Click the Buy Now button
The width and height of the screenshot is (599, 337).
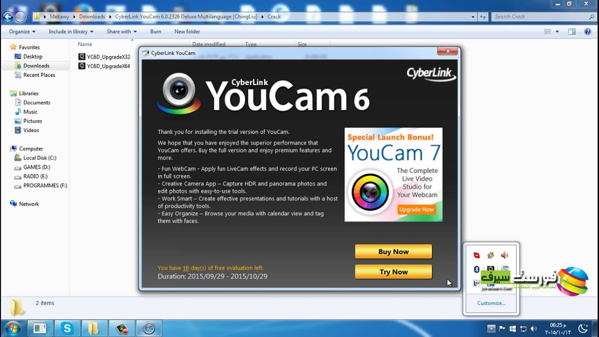click(x=394, y=251)
